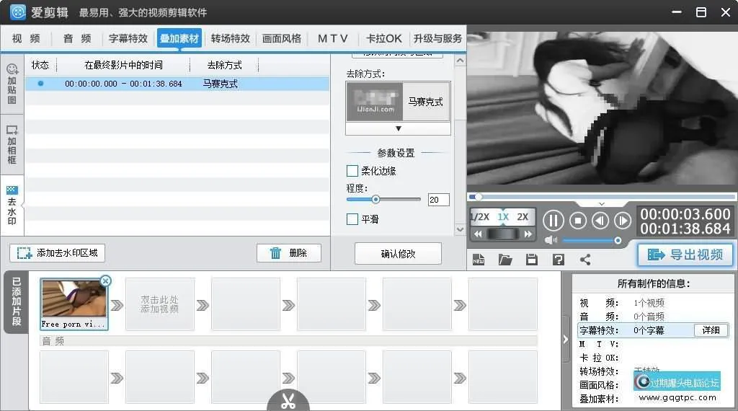Expand the 去除方式 dropdown arrow

398,128
